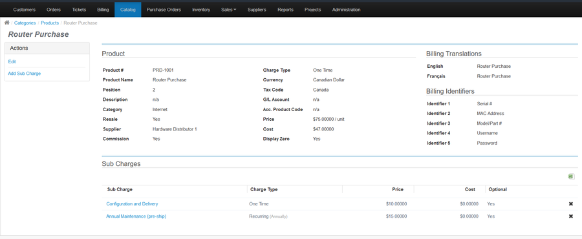
Task: Click the Actions panel header
Action: (x=47, y=48)
